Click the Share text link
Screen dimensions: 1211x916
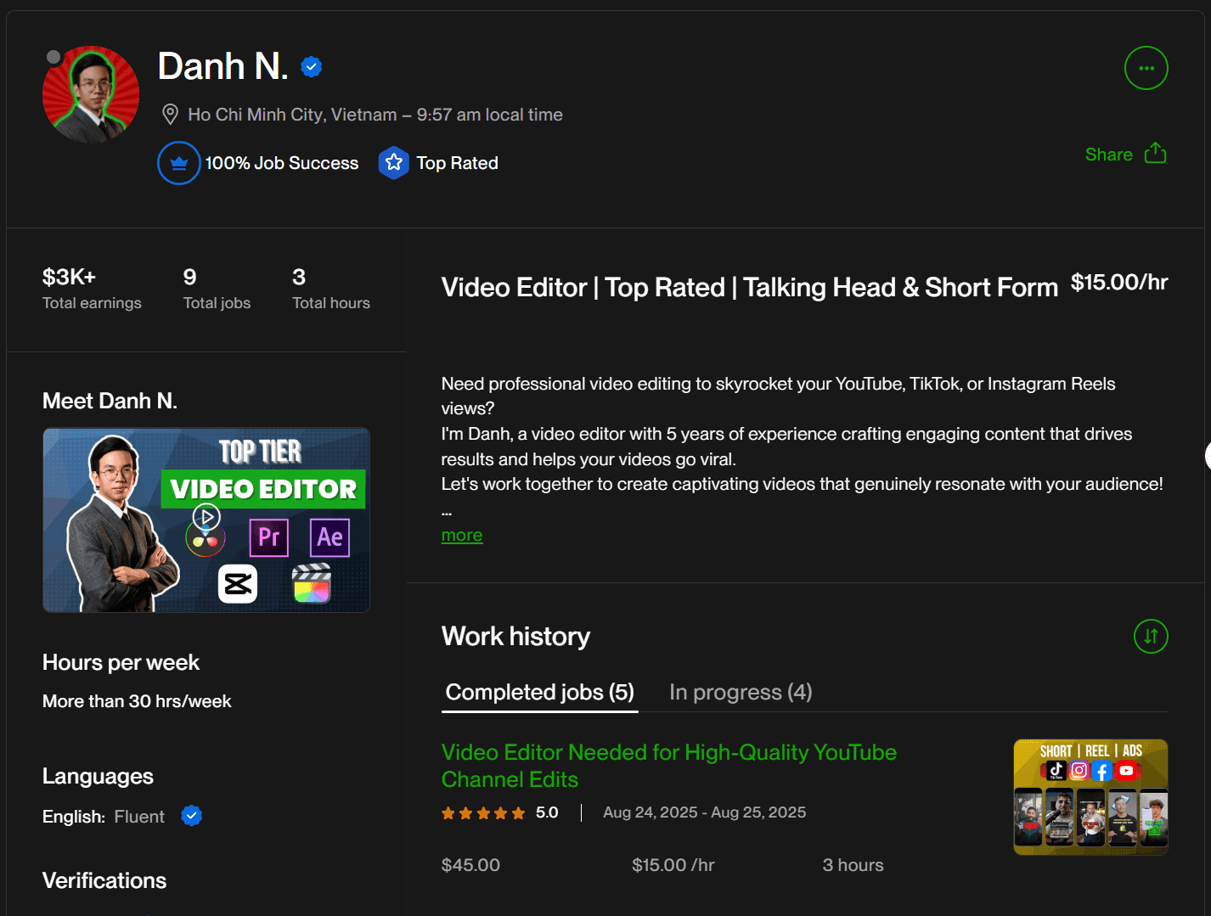(x=1108, y=155)
